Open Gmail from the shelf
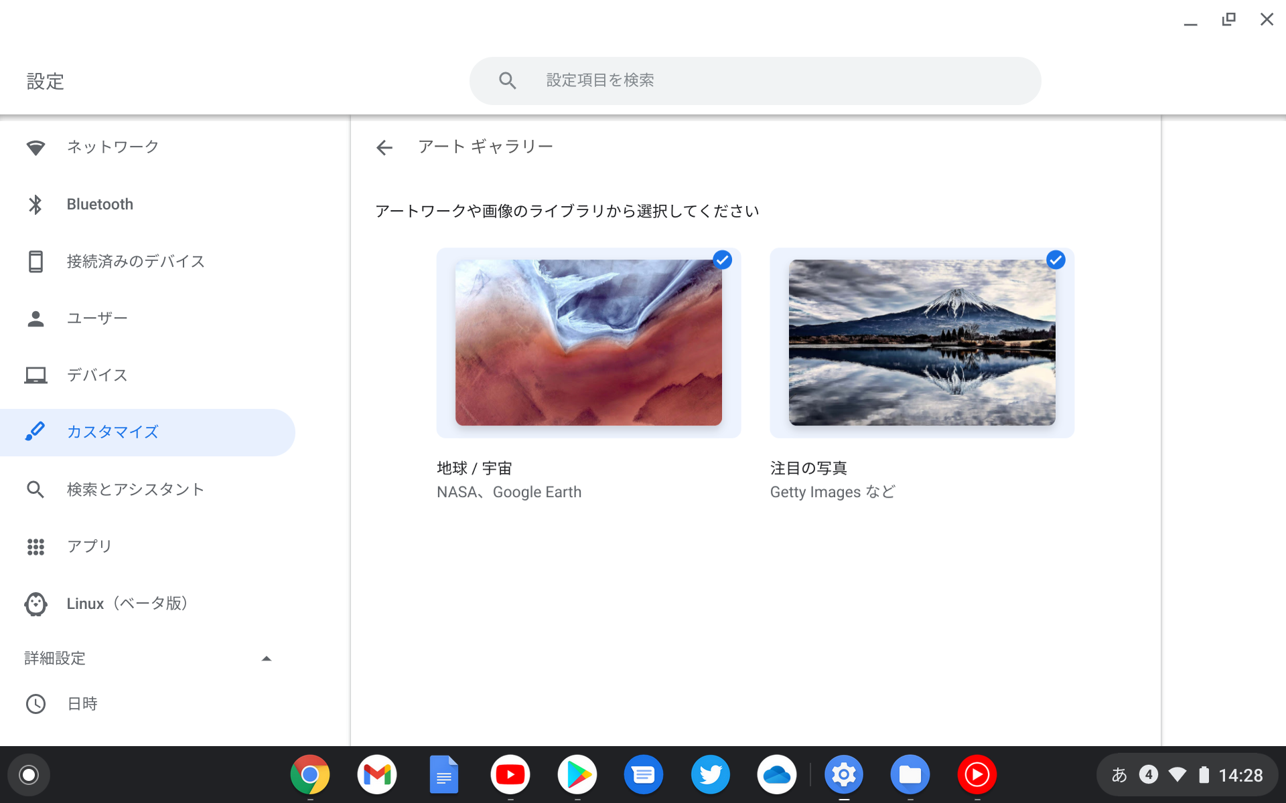Screen dimensions: 1286x803 point(376,774)
